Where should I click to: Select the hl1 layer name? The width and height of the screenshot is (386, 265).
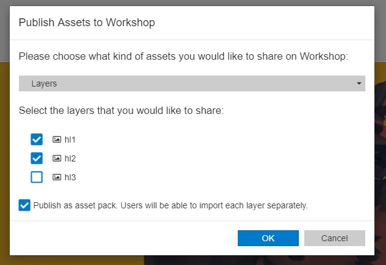[70, 140]
